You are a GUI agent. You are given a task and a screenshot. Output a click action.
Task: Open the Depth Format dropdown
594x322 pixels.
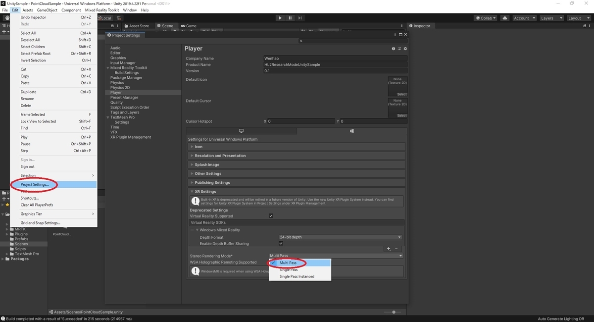(340, 237)
